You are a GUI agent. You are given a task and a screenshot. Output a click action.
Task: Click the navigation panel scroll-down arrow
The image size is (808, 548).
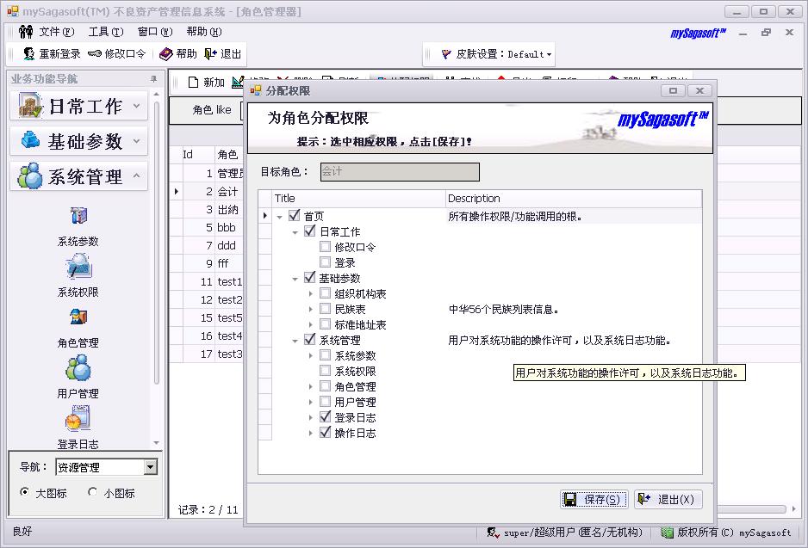156,443
